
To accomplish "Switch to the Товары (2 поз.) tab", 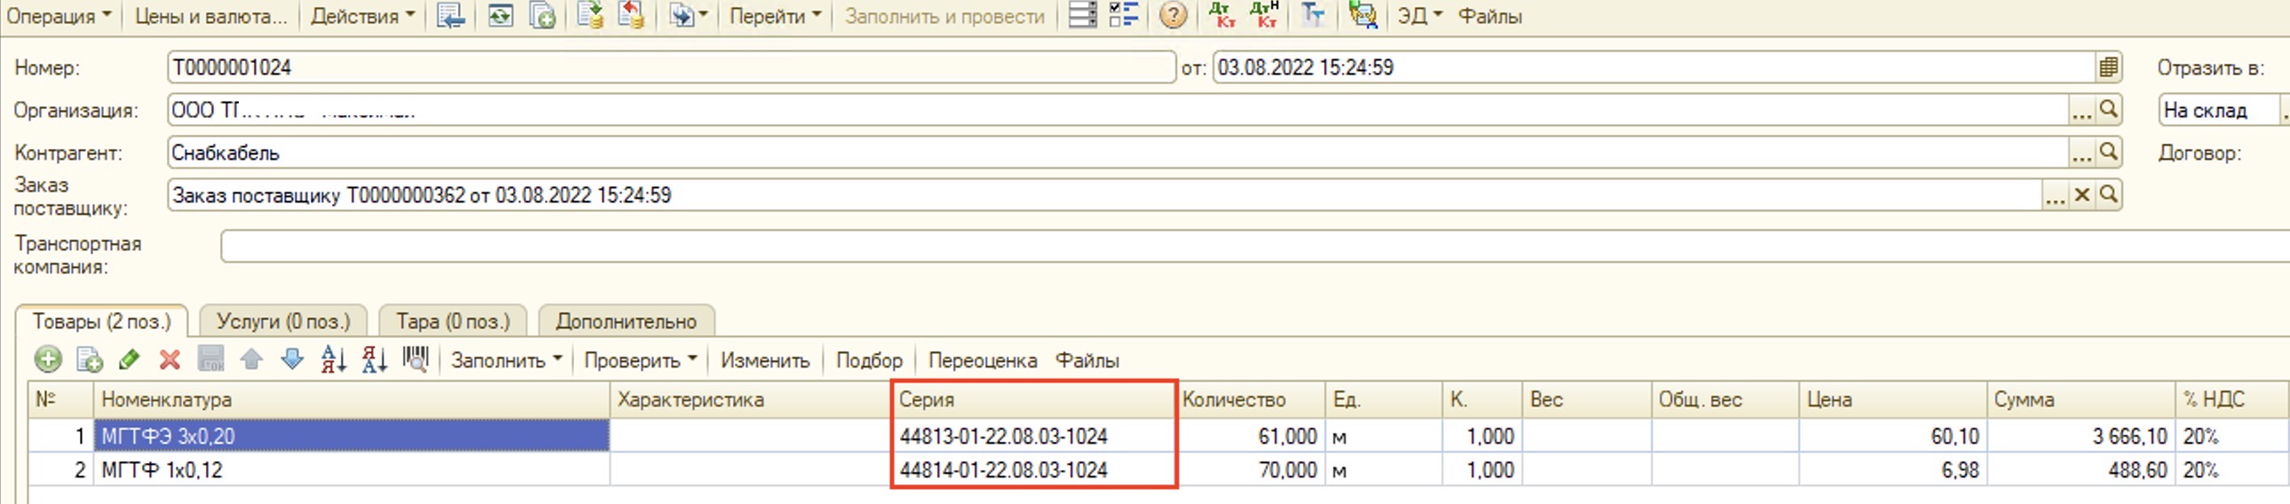I will (101, 321).
